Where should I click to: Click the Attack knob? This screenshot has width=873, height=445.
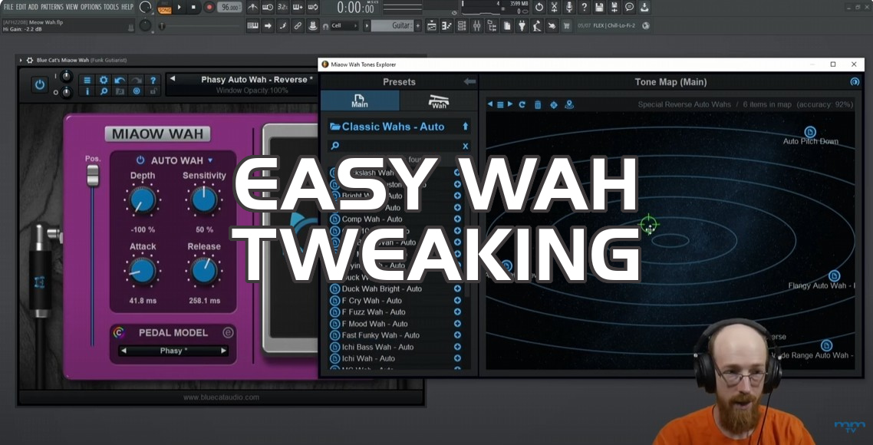tap(143, 272)
